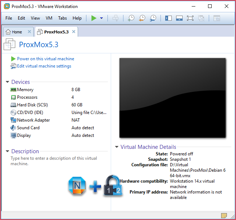This screenshot has height=220, width=236.
Task: Click the processor count value 4
Action: [x=73, y=97]
